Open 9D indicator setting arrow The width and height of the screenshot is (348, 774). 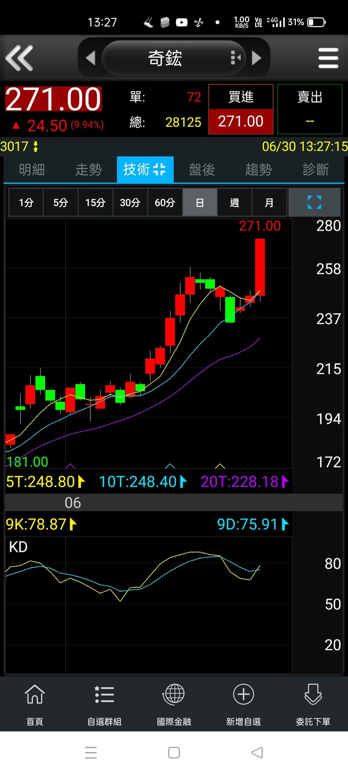click(x=285, y=524)
